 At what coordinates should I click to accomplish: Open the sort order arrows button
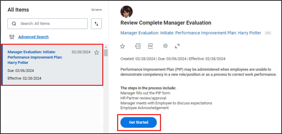96,24
